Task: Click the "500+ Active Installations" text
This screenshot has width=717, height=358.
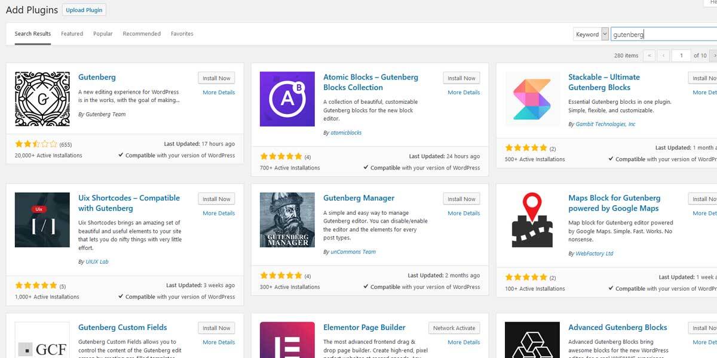Action: coord(535,159)
